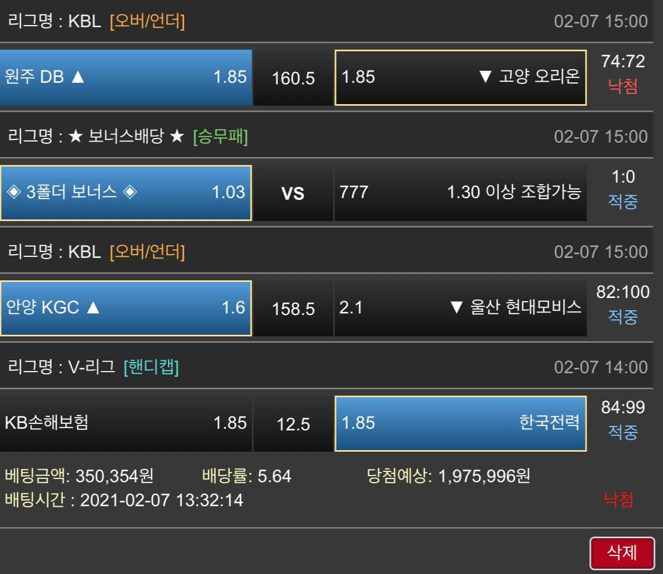Viewport: 663px width, 574px height.
Task: Click the 158.5 total line value
Action: click(293, 309)
